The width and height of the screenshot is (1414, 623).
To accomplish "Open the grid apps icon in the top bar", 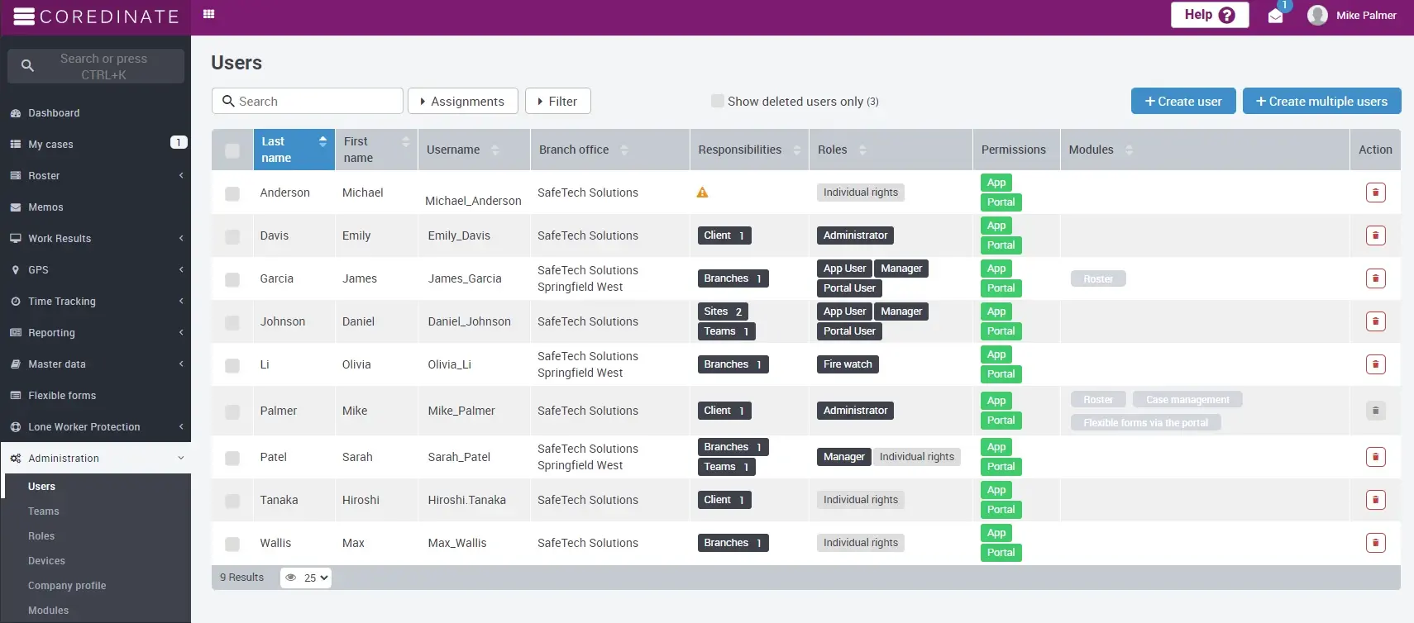I will pos(209,14).
